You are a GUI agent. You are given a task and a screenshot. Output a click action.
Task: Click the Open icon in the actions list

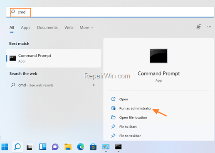pyautogui.click(x=113, y=99)
